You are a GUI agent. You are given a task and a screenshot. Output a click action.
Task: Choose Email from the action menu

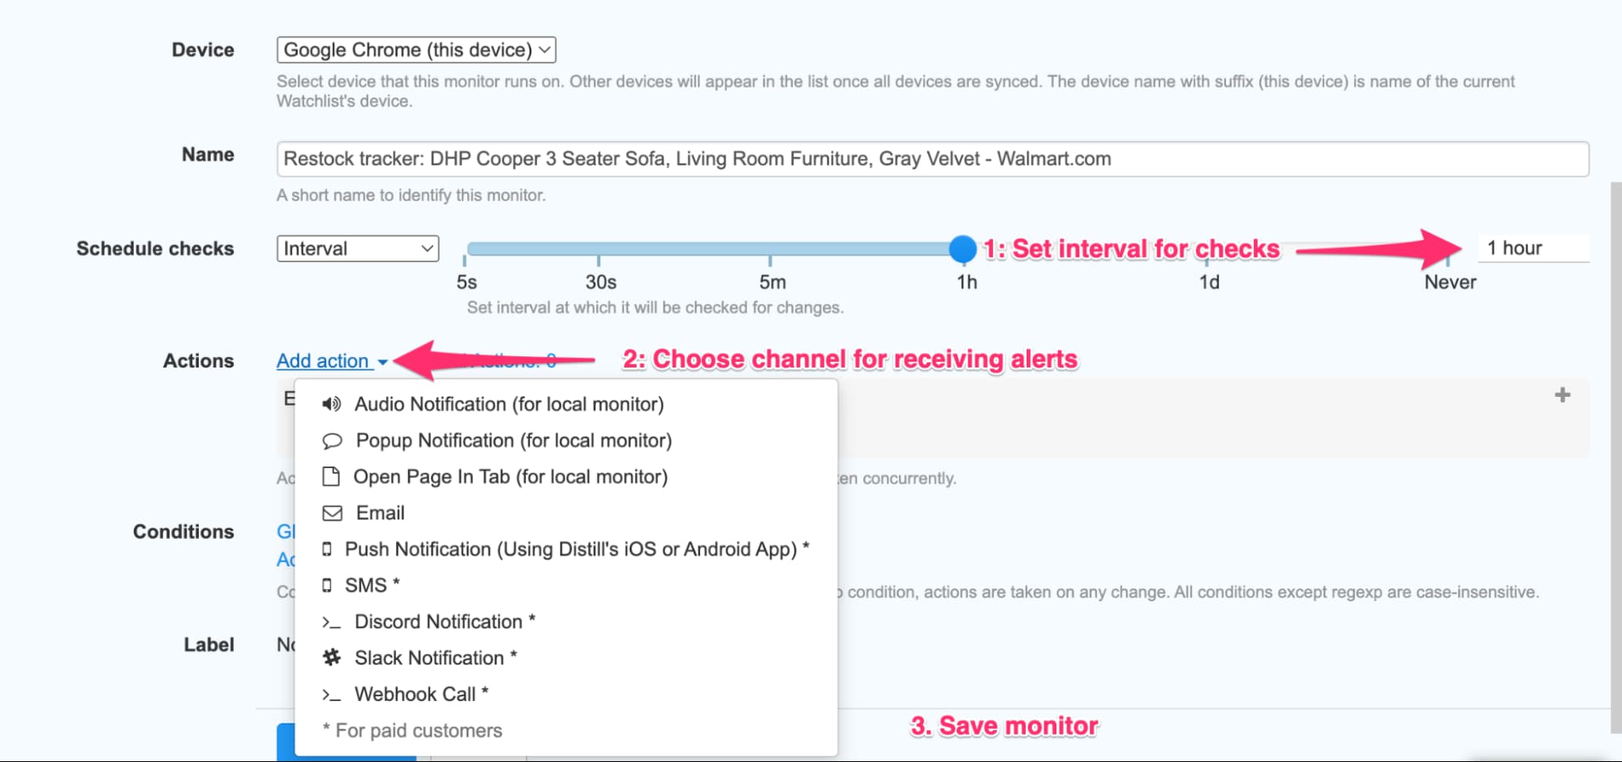tap(381, 513)
